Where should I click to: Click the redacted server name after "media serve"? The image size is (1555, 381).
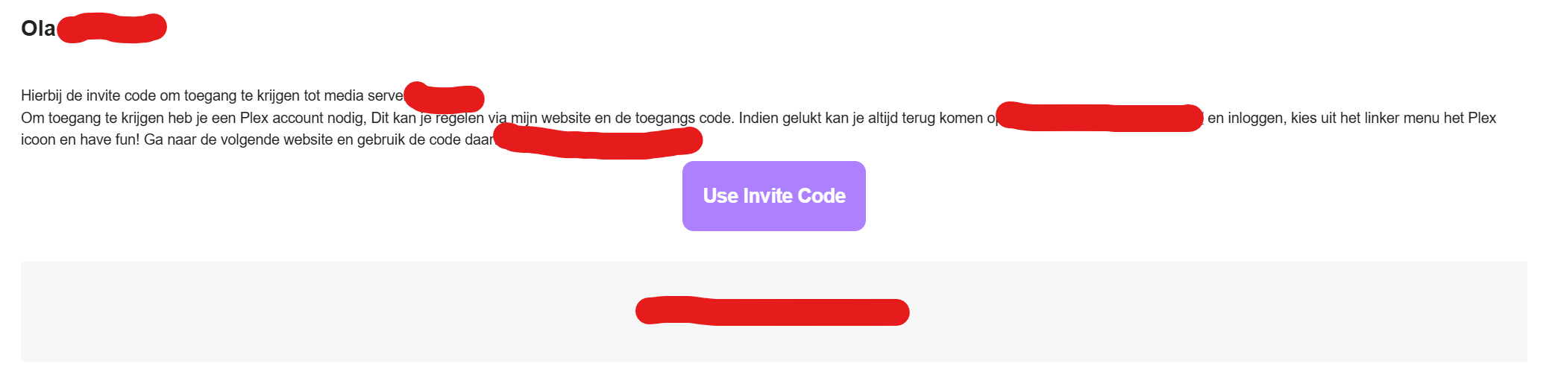pos(444,98)
